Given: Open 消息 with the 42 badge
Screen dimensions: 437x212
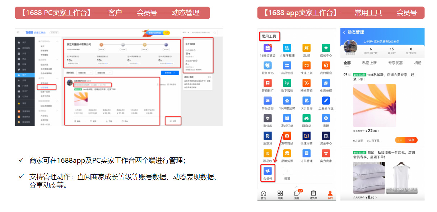Looking at the screenshot, I should click(x=297, y=195).
